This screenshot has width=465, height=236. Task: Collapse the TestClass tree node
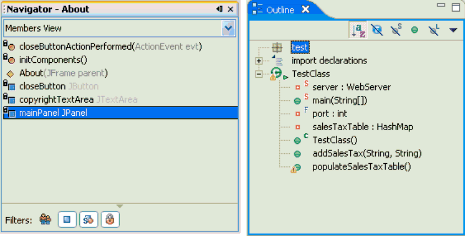coord(259,74)
